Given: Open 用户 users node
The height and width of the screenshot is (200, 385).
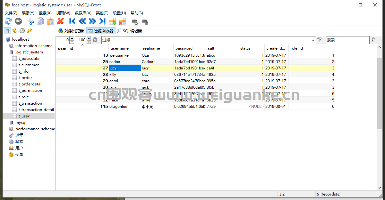Looking at the screenshot, I should pos(19,148).
